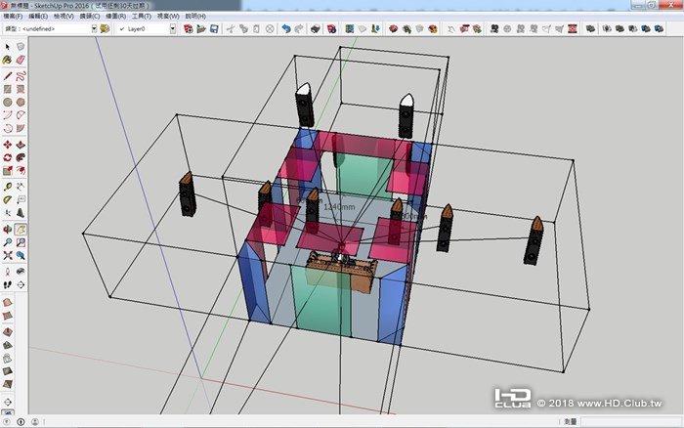Choose the Offset tool

coord(21,171)
